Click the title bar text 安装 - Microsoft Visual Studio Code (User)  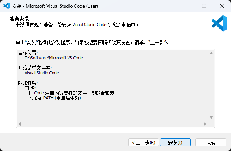click(55, 6)
